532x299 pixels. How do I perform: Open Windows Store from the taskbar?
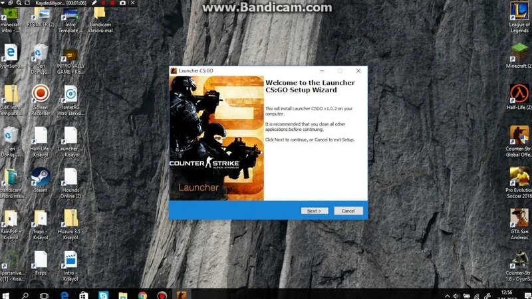84,295
